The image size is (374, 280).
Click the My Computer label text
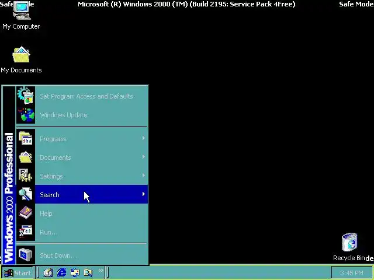pyautogui.click(x=21, y=26)
